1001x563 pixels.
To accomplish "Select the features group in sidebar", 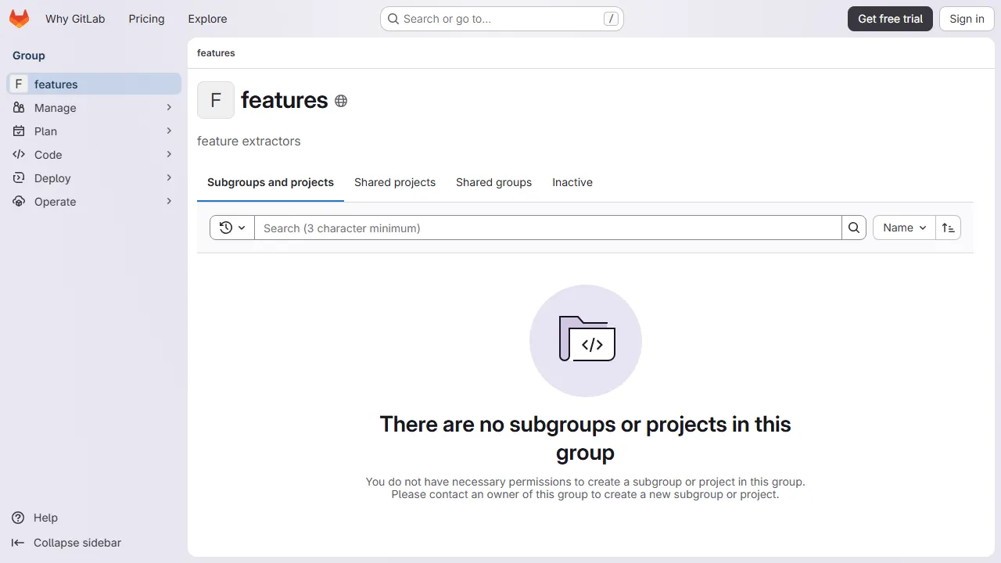I will (x=94, y=84).
